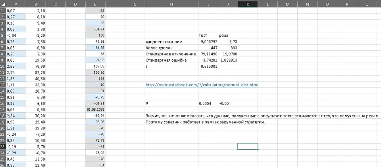Click cell with value 9,73
This screenshot has width=381, height=167.
coord(228,42)
